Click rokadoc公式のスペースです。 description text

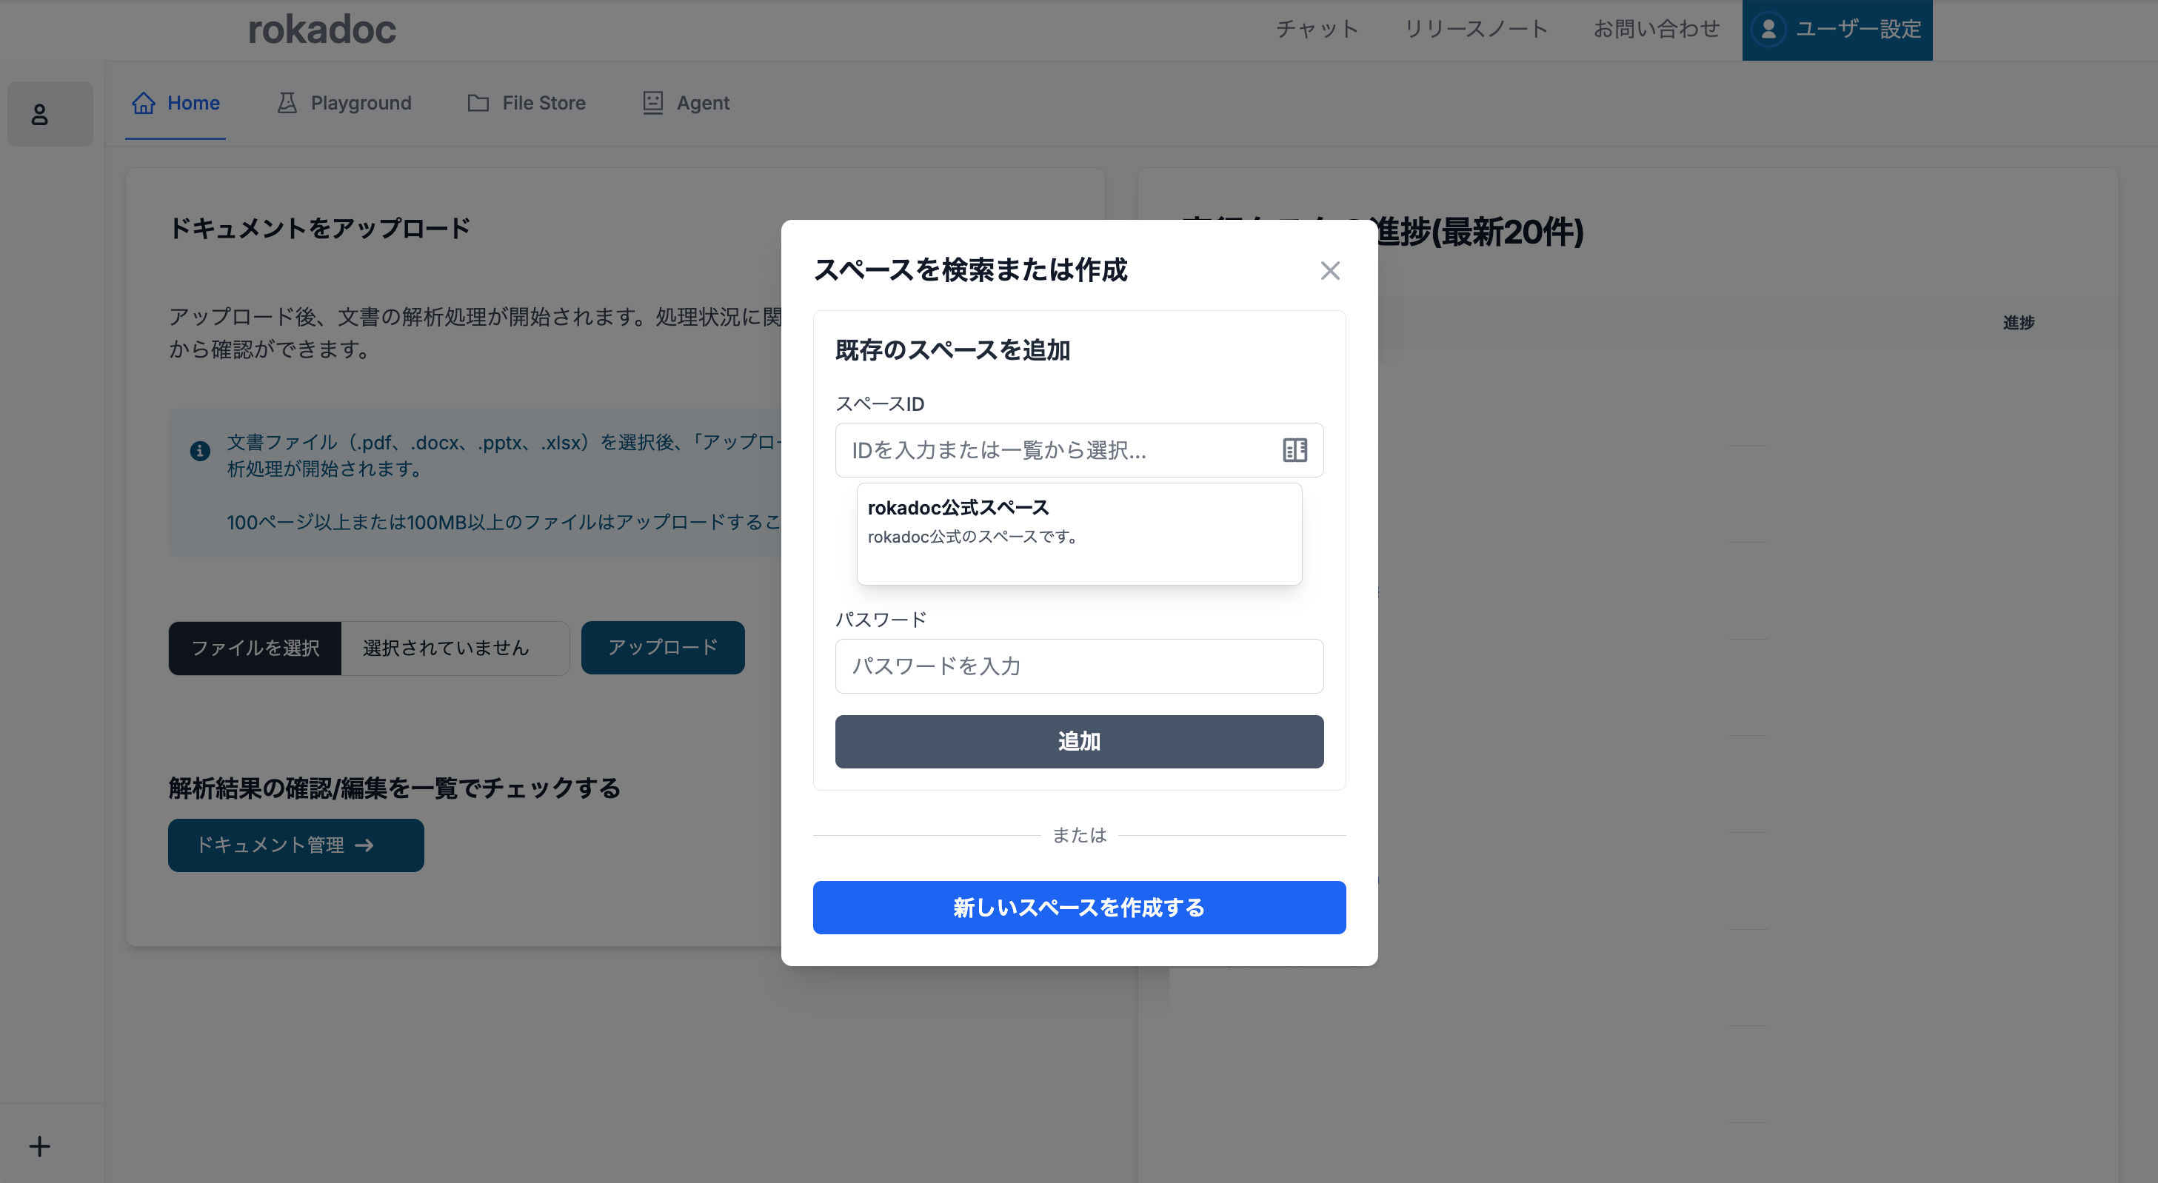975,537
